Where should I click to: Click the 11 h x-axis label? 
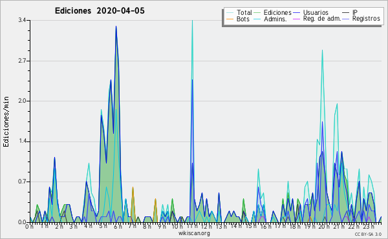(x=192, y=226)
